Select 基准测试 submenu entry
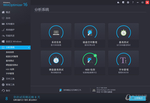Screen dimensions: 150x103 pos(10,61)
